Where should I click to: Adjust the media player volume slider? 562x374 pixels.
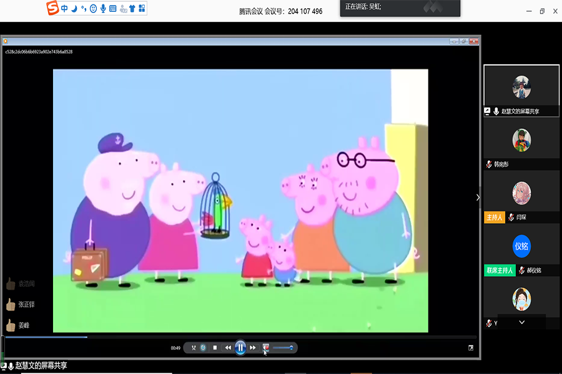(x=283, y=348)
